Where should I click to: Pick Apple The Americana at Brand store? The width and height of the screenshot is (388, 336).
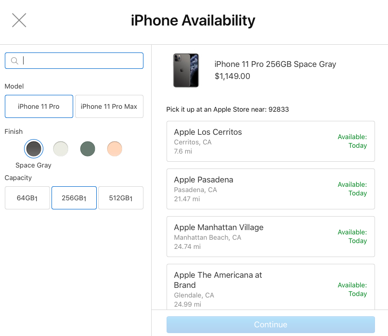point(271,287)
